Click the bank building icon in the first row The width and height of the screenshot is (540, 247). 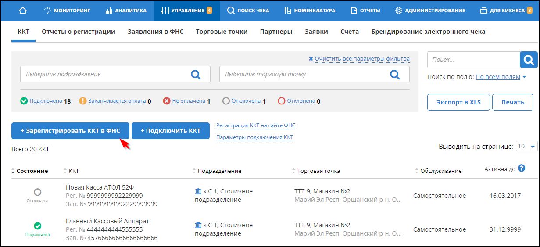pos(198,191)
